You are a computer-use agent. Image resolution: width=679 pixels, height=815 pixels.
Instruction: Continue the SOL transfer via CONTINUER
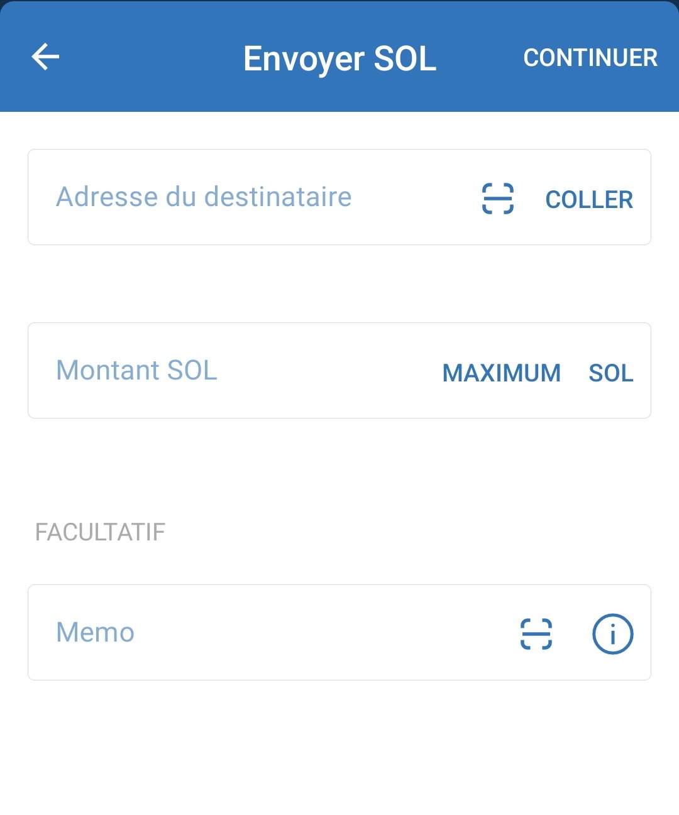(x=590, y=58)
